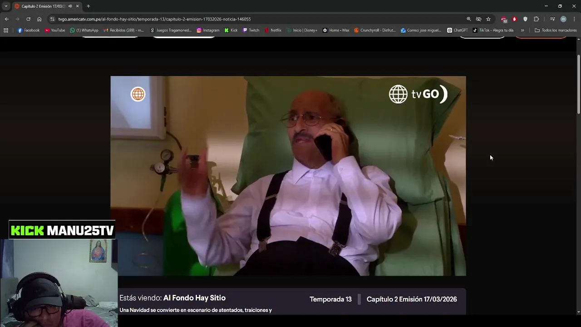581x327 pixels.
Task: Open the Kick bookmark
Action: [231, 30]
